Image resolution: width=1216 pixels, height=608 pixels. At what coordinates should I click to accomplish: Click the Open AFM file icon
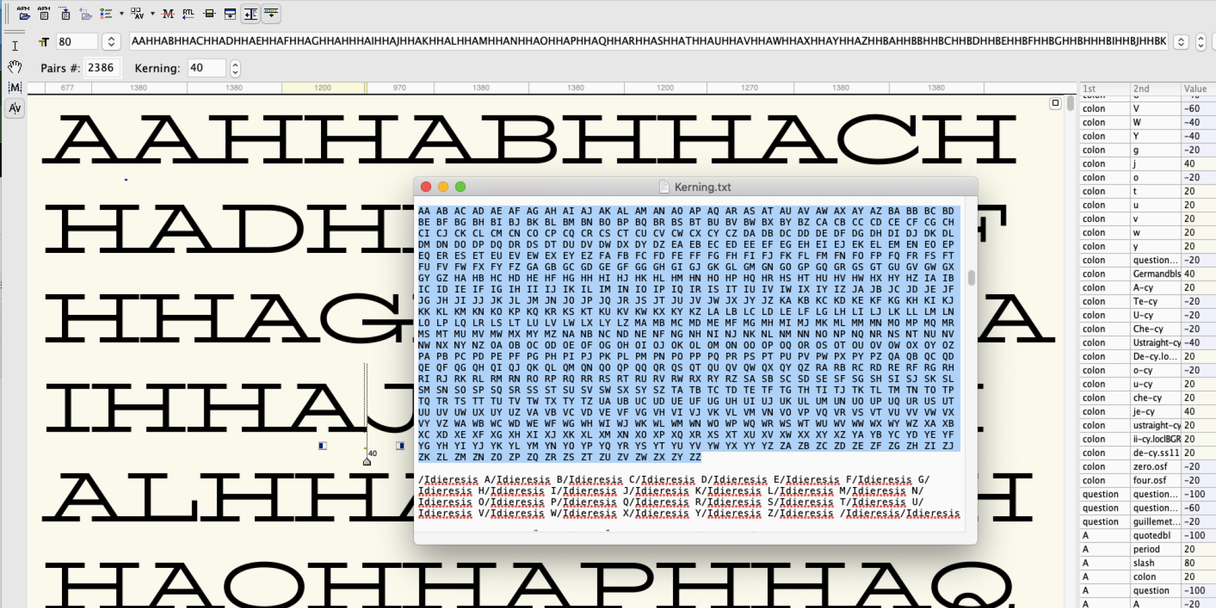point(24,13)
